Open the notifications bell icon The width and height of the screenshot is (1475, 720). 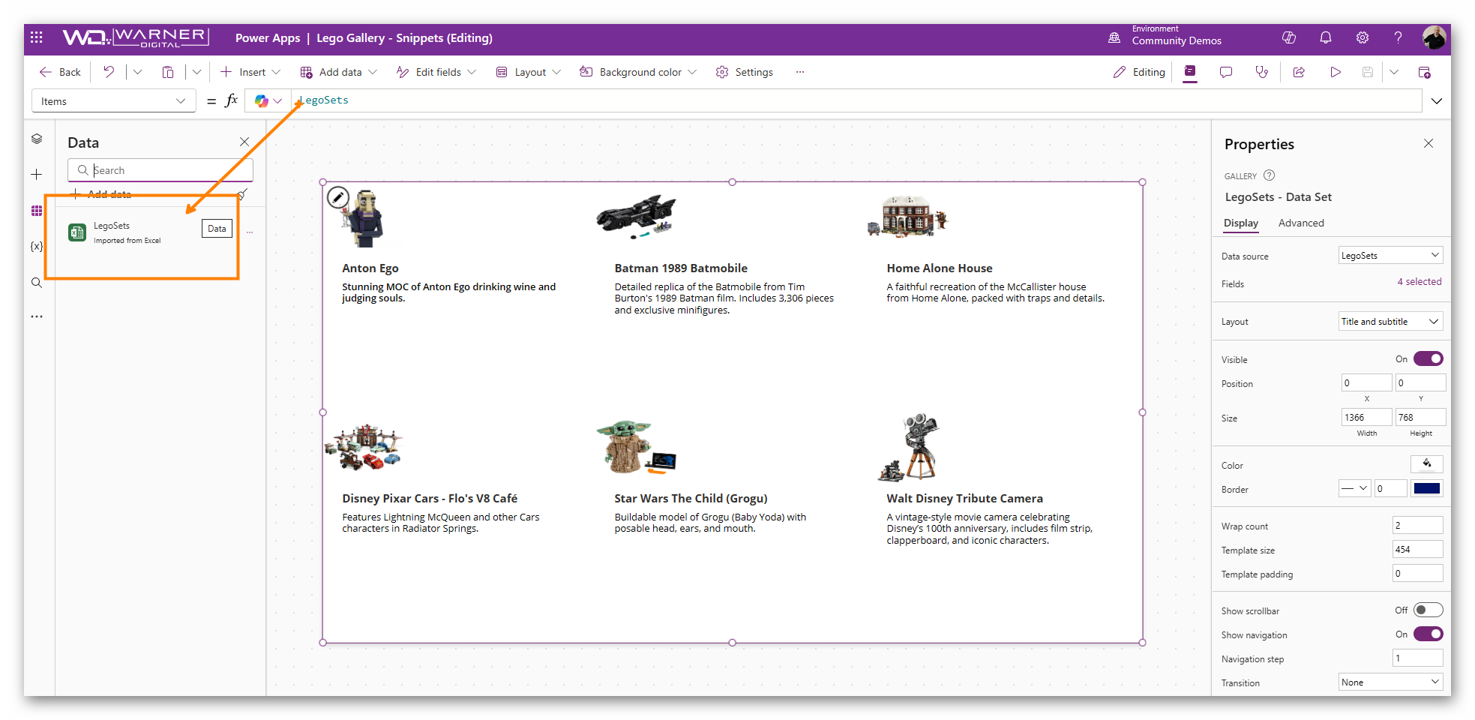pyautogui.click(x=1326, y=37)
